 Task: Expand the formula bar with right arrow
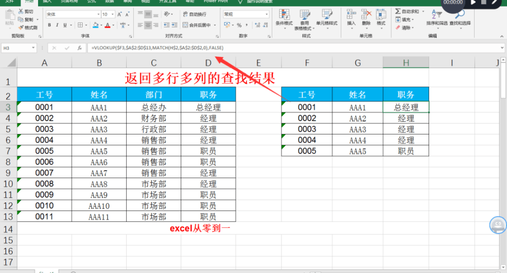tap(502, 48)
